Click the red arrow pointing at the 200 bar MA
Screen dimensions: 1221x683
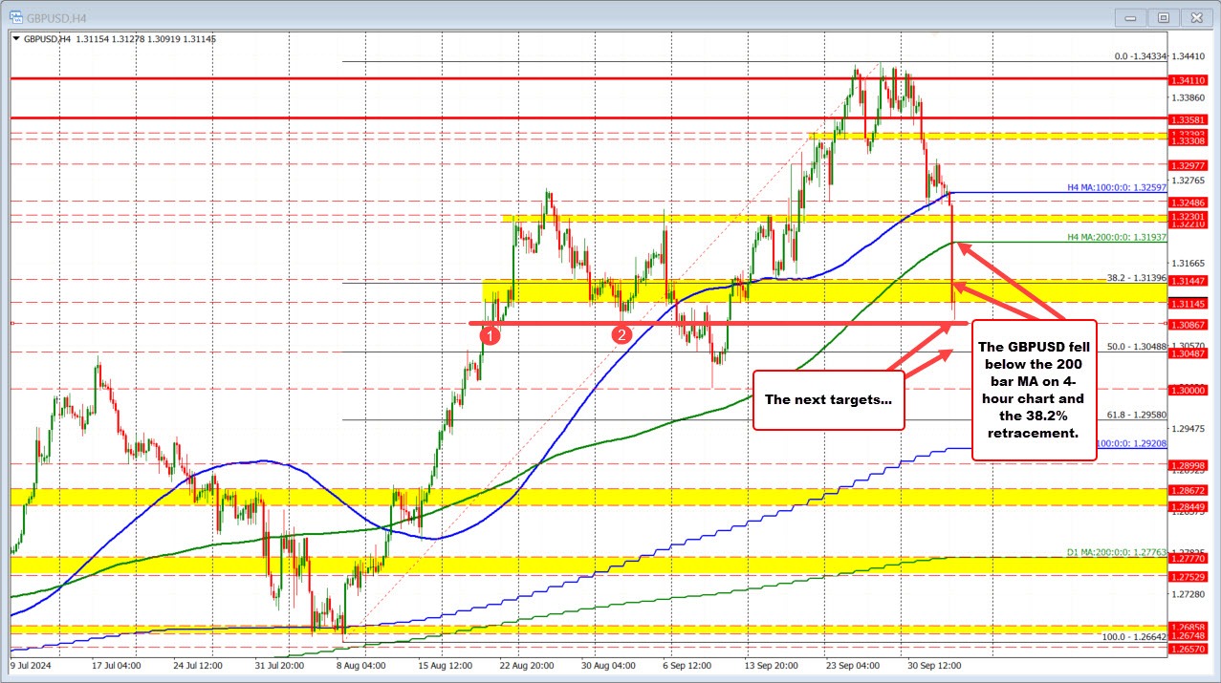[x=994, y=263]
